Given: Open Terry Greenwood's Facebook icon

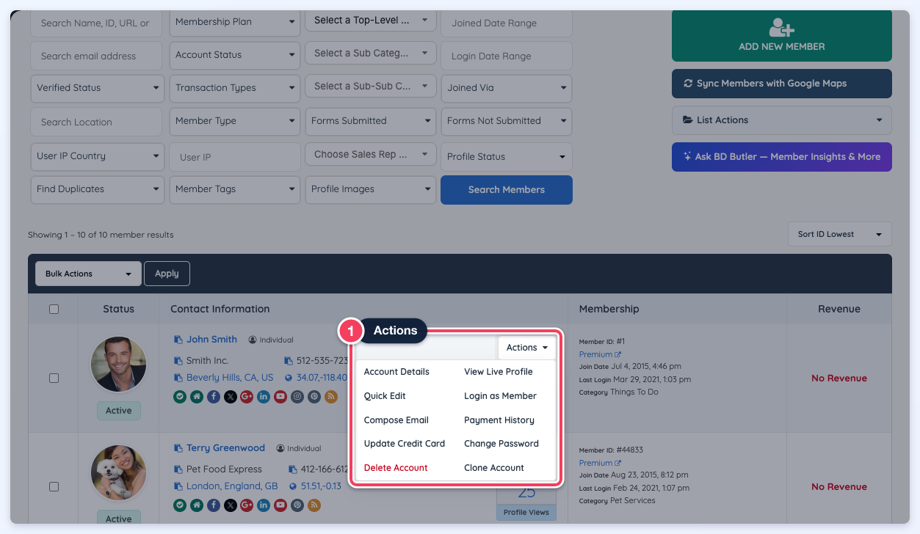Looking at the screenshot, I should 214,505.
